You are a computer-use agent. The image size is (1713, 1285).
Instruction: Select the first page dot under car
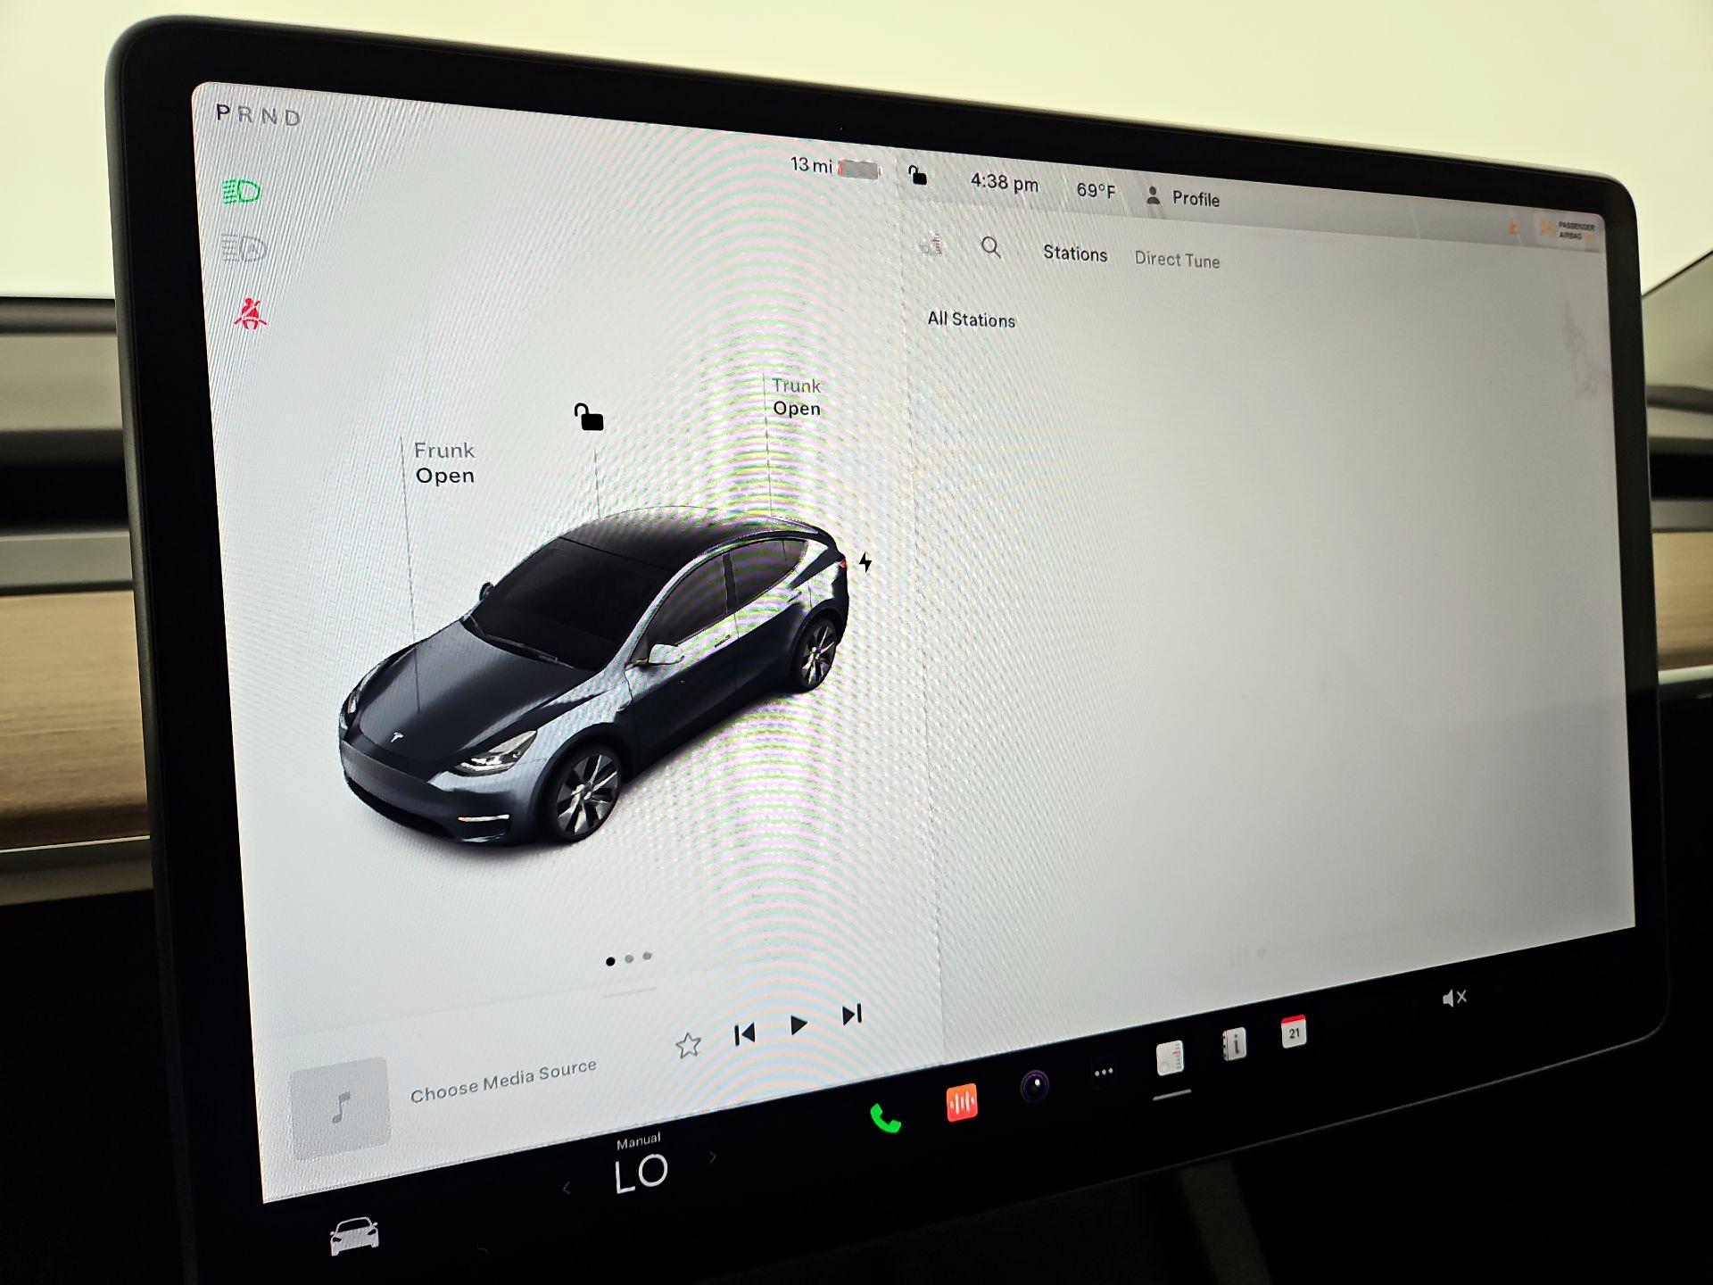[x=610, y=961]
